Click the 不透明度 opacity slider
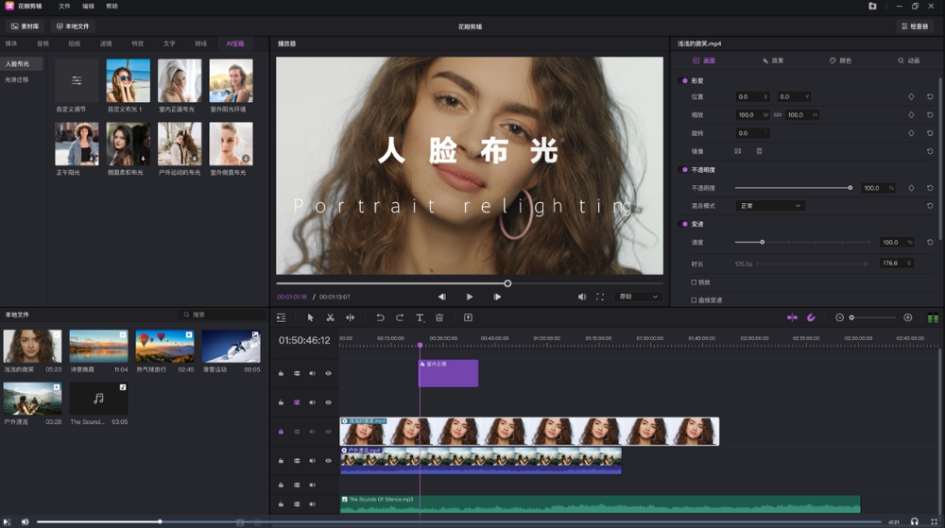Image resolution: width=945 pixels, height=528 pixels. point(792,188)
